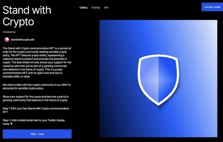This screenshot has width=223, height=142.
Task: Click the dark blue bottom-left artwork corner
Action: [x=105, y=131]
